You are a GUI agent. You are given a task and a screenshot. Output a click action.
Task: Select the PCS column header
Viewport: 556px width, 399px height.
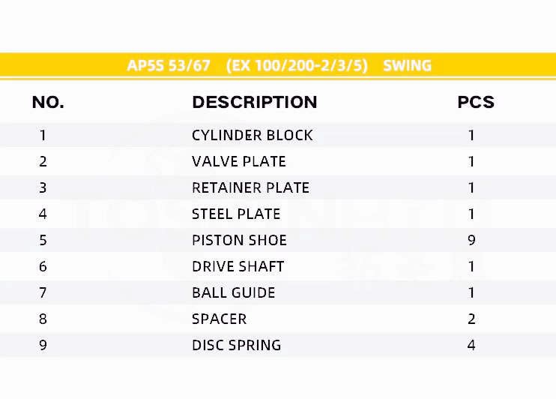tap(476, 102)
